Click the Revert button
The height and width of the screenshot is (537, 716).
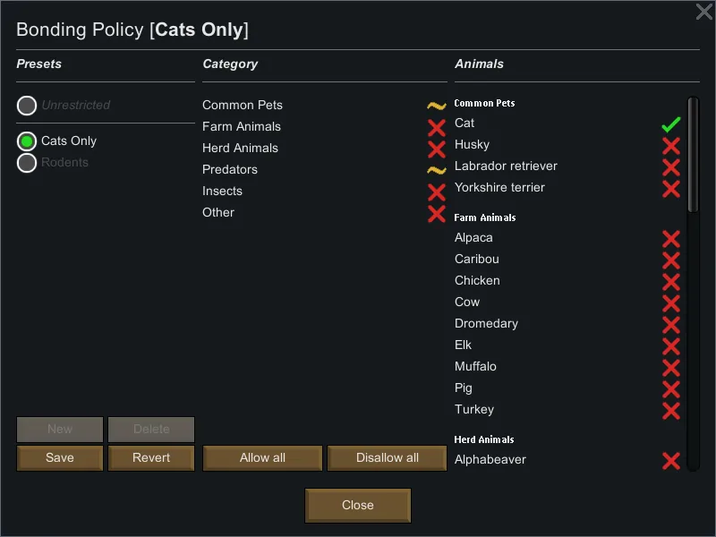[151, 457]
